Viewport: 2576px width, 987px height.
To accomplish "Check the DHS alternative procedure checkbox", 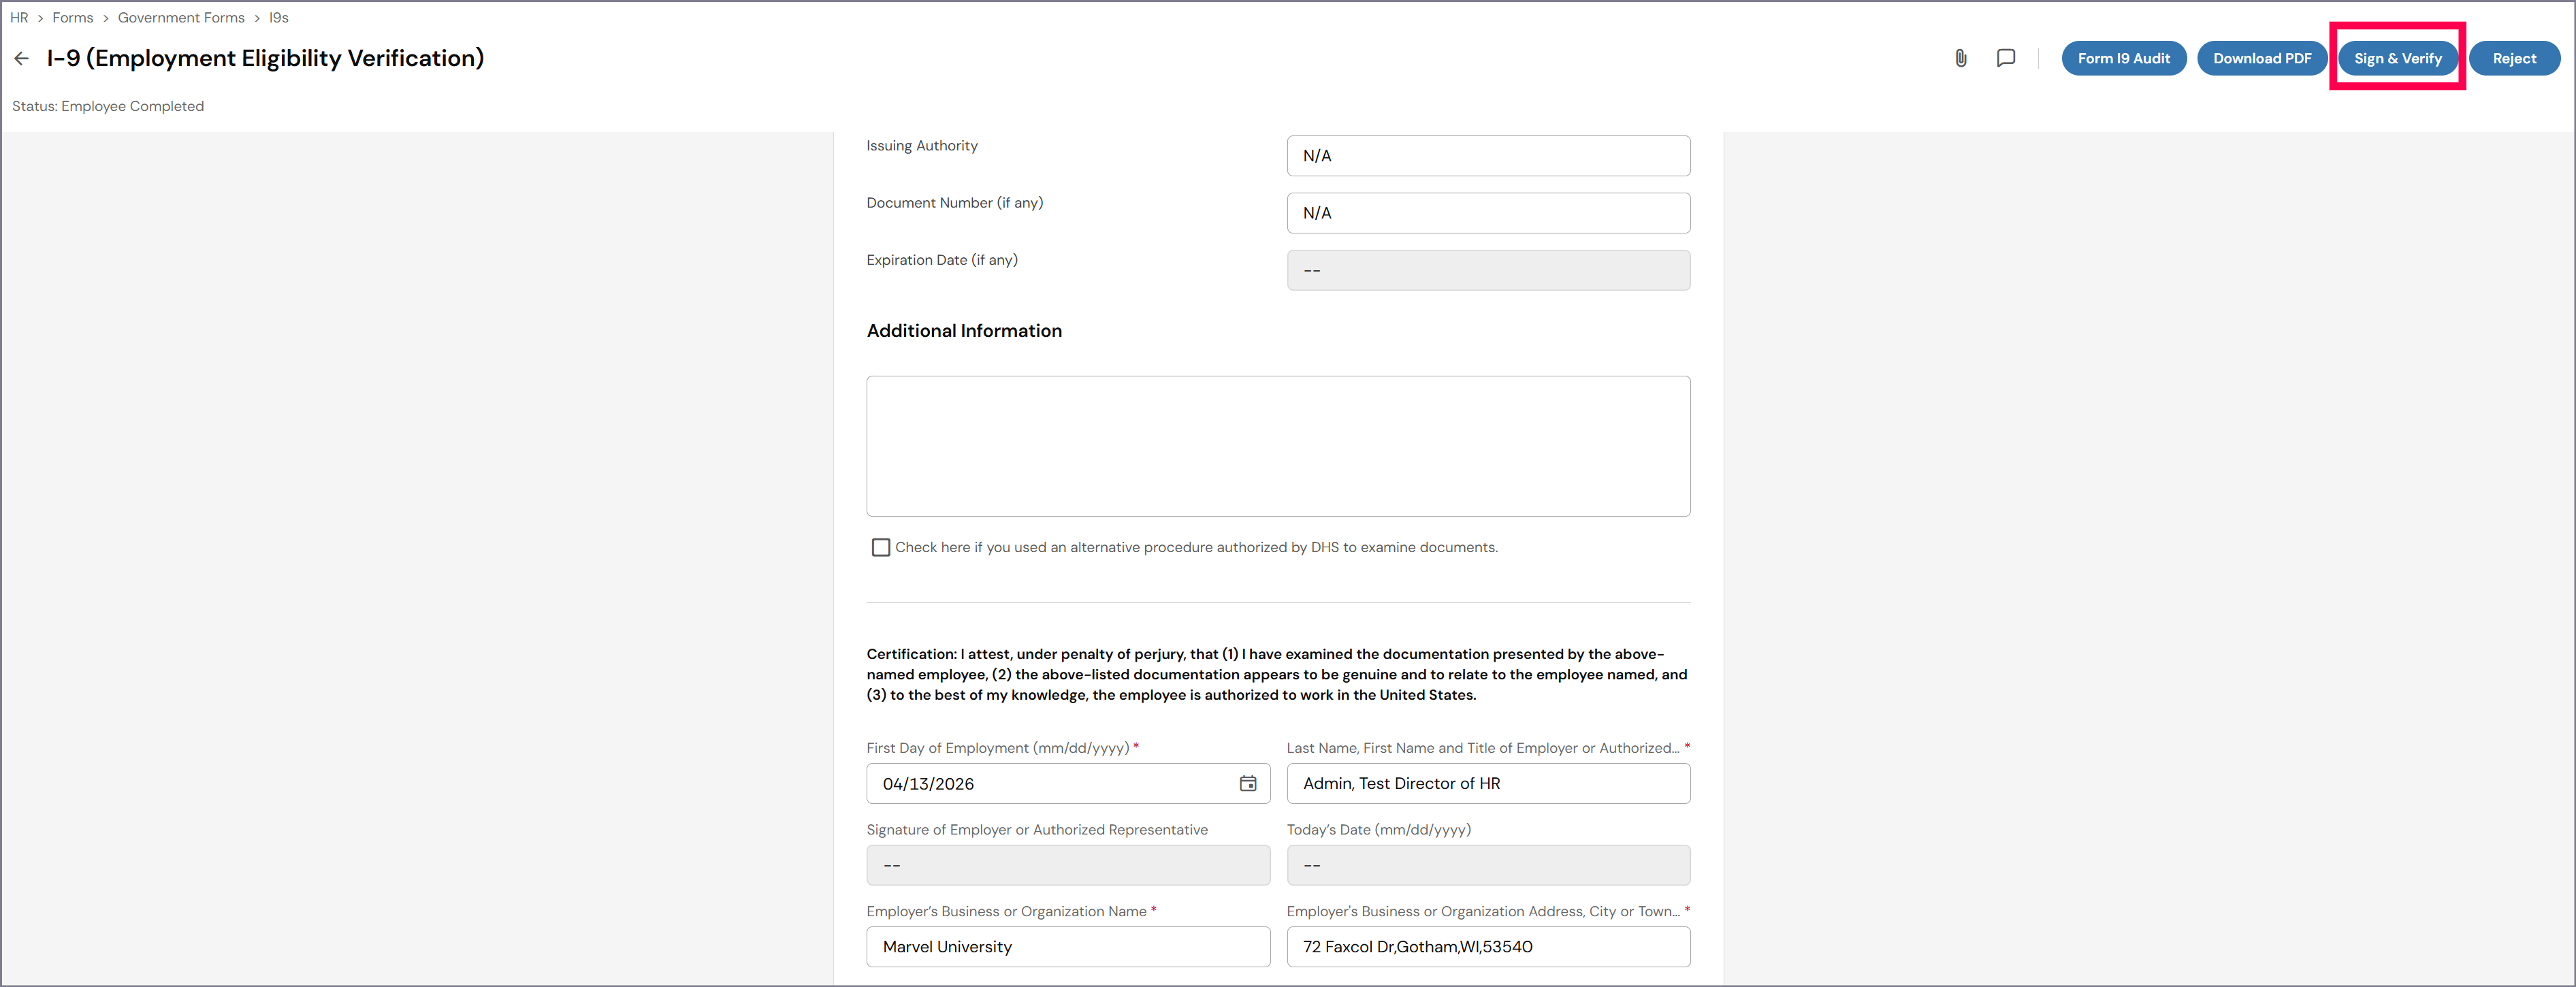I will coord(880,548).
